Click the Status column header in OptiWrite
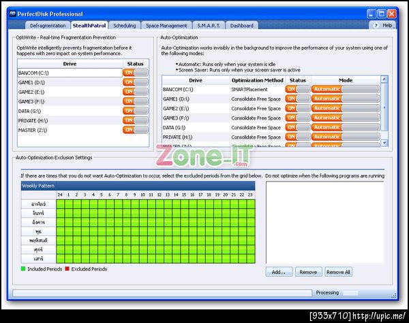The image size is (409, 323). (x=136, y=64)
